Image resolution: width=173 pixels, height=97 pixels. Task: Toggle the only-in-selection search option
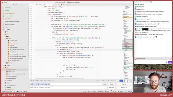pos(124,81)
